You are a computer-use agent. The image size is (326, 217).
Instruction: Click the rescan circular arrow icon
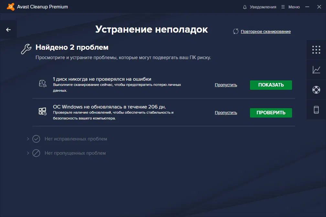tap(236, 31)
